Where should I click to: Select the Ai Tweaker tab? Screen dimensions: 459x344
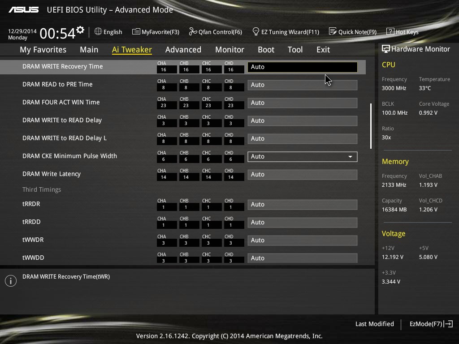click(x=132, y=49)
